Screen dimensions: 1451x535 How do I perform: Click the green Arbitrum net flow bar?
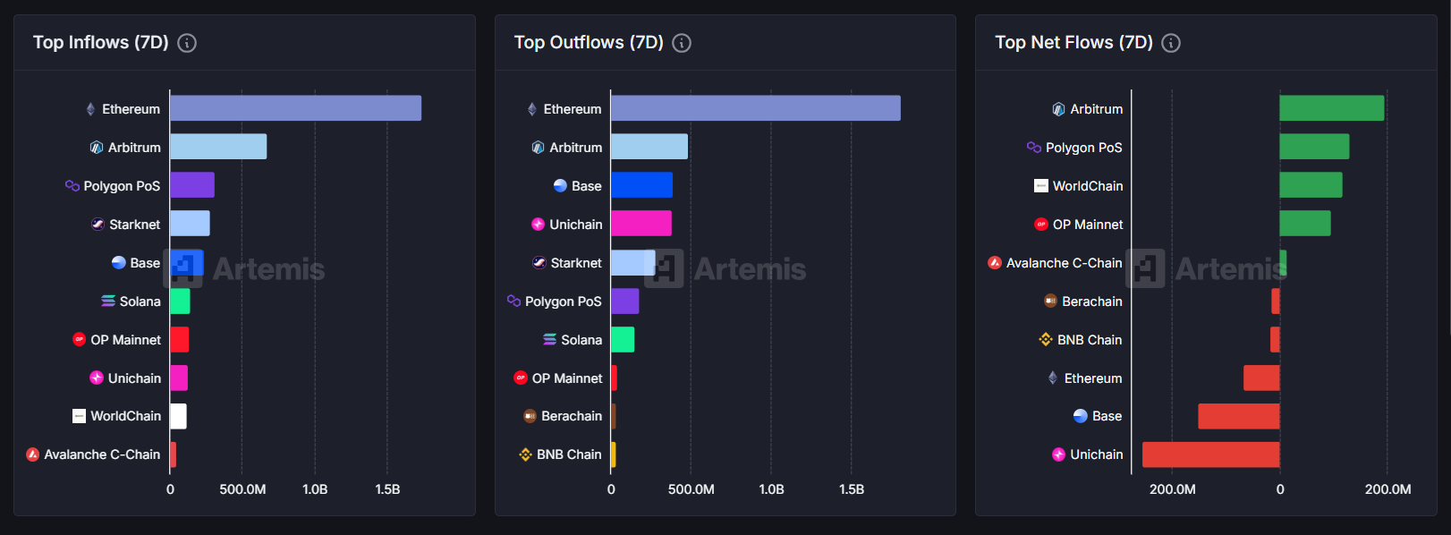(1332, 108)
